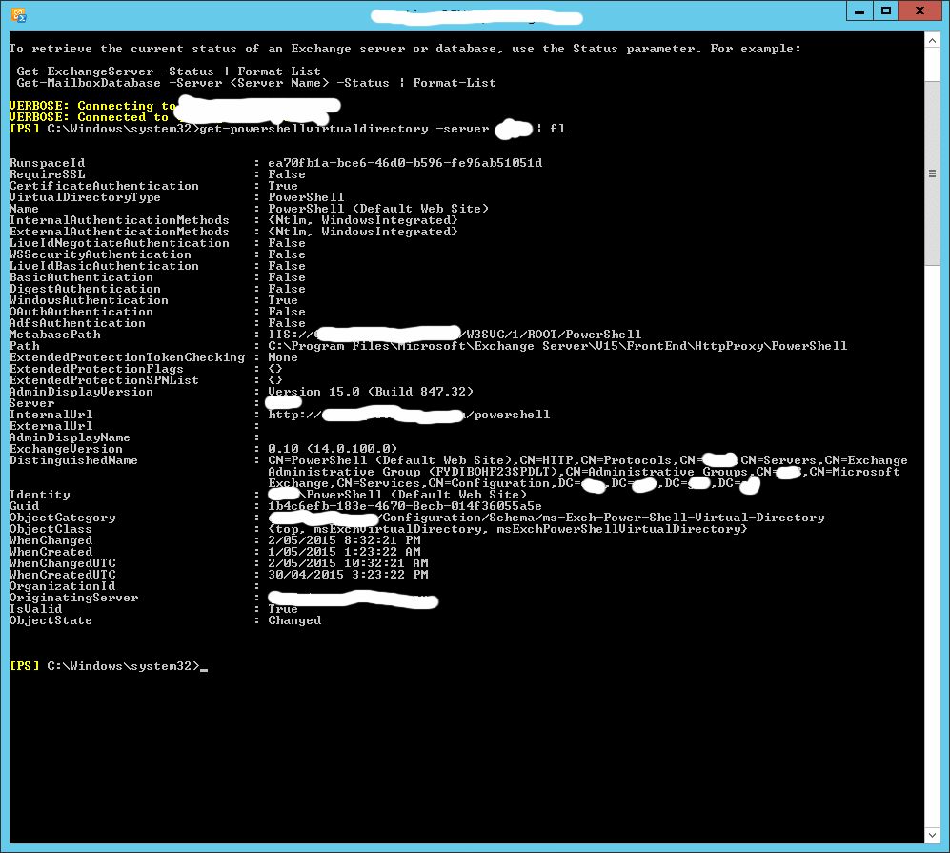Click the bottom PS command prompt line
950x853 pixels.
109,666
